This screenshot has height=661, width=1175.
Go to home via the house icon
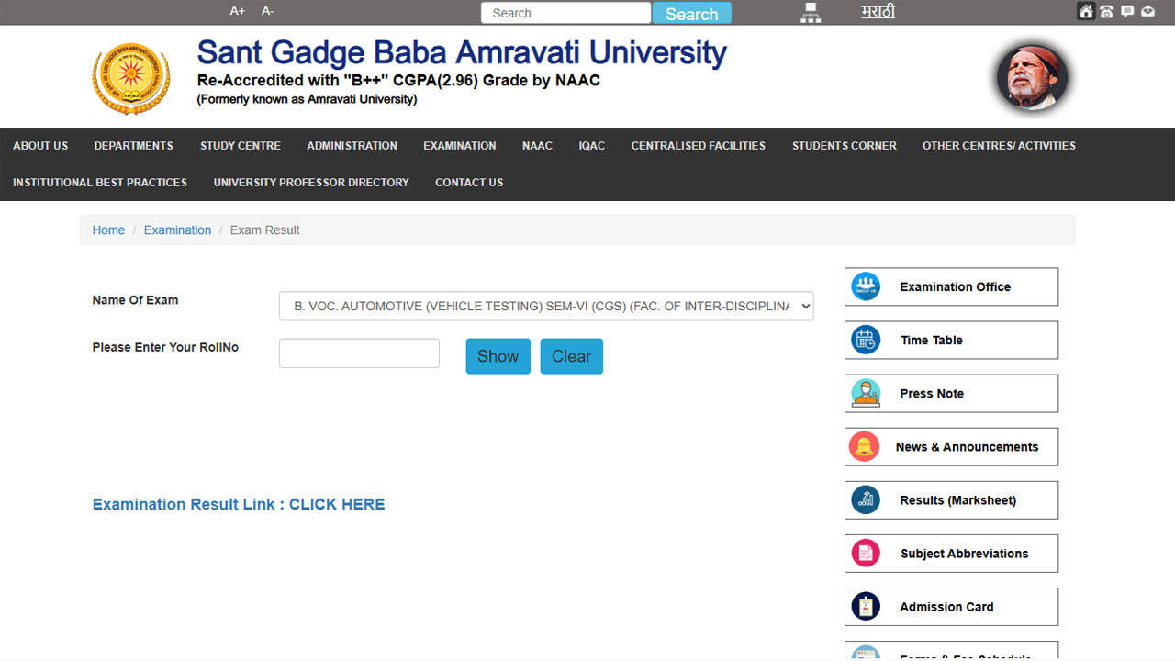(x=1086, y=11)
